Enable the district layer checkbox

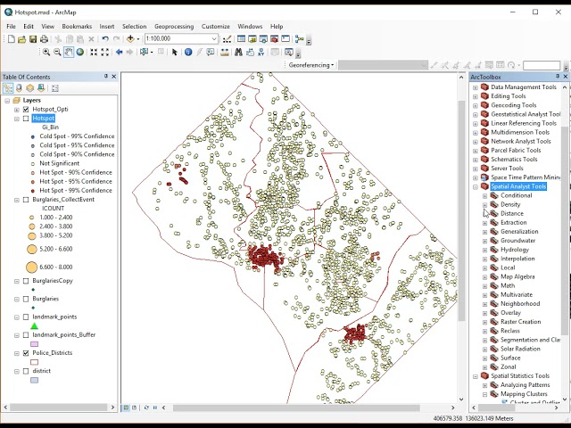click(x=26, y=371)
